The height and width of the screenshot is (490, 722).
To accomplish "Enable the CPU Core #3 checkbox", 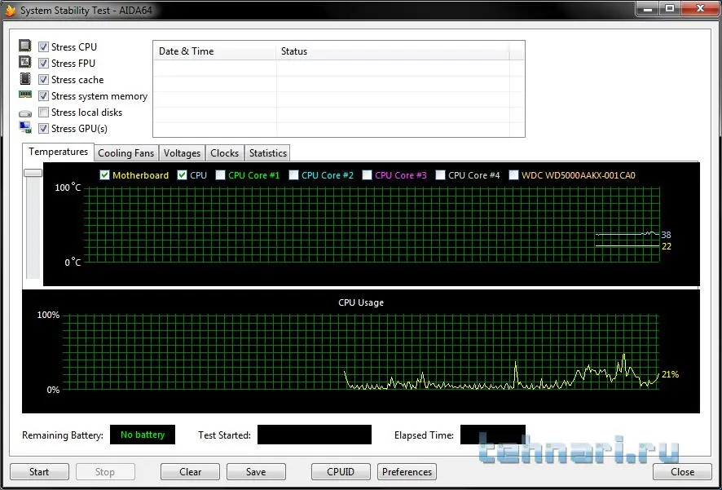I will coord(367,175).
